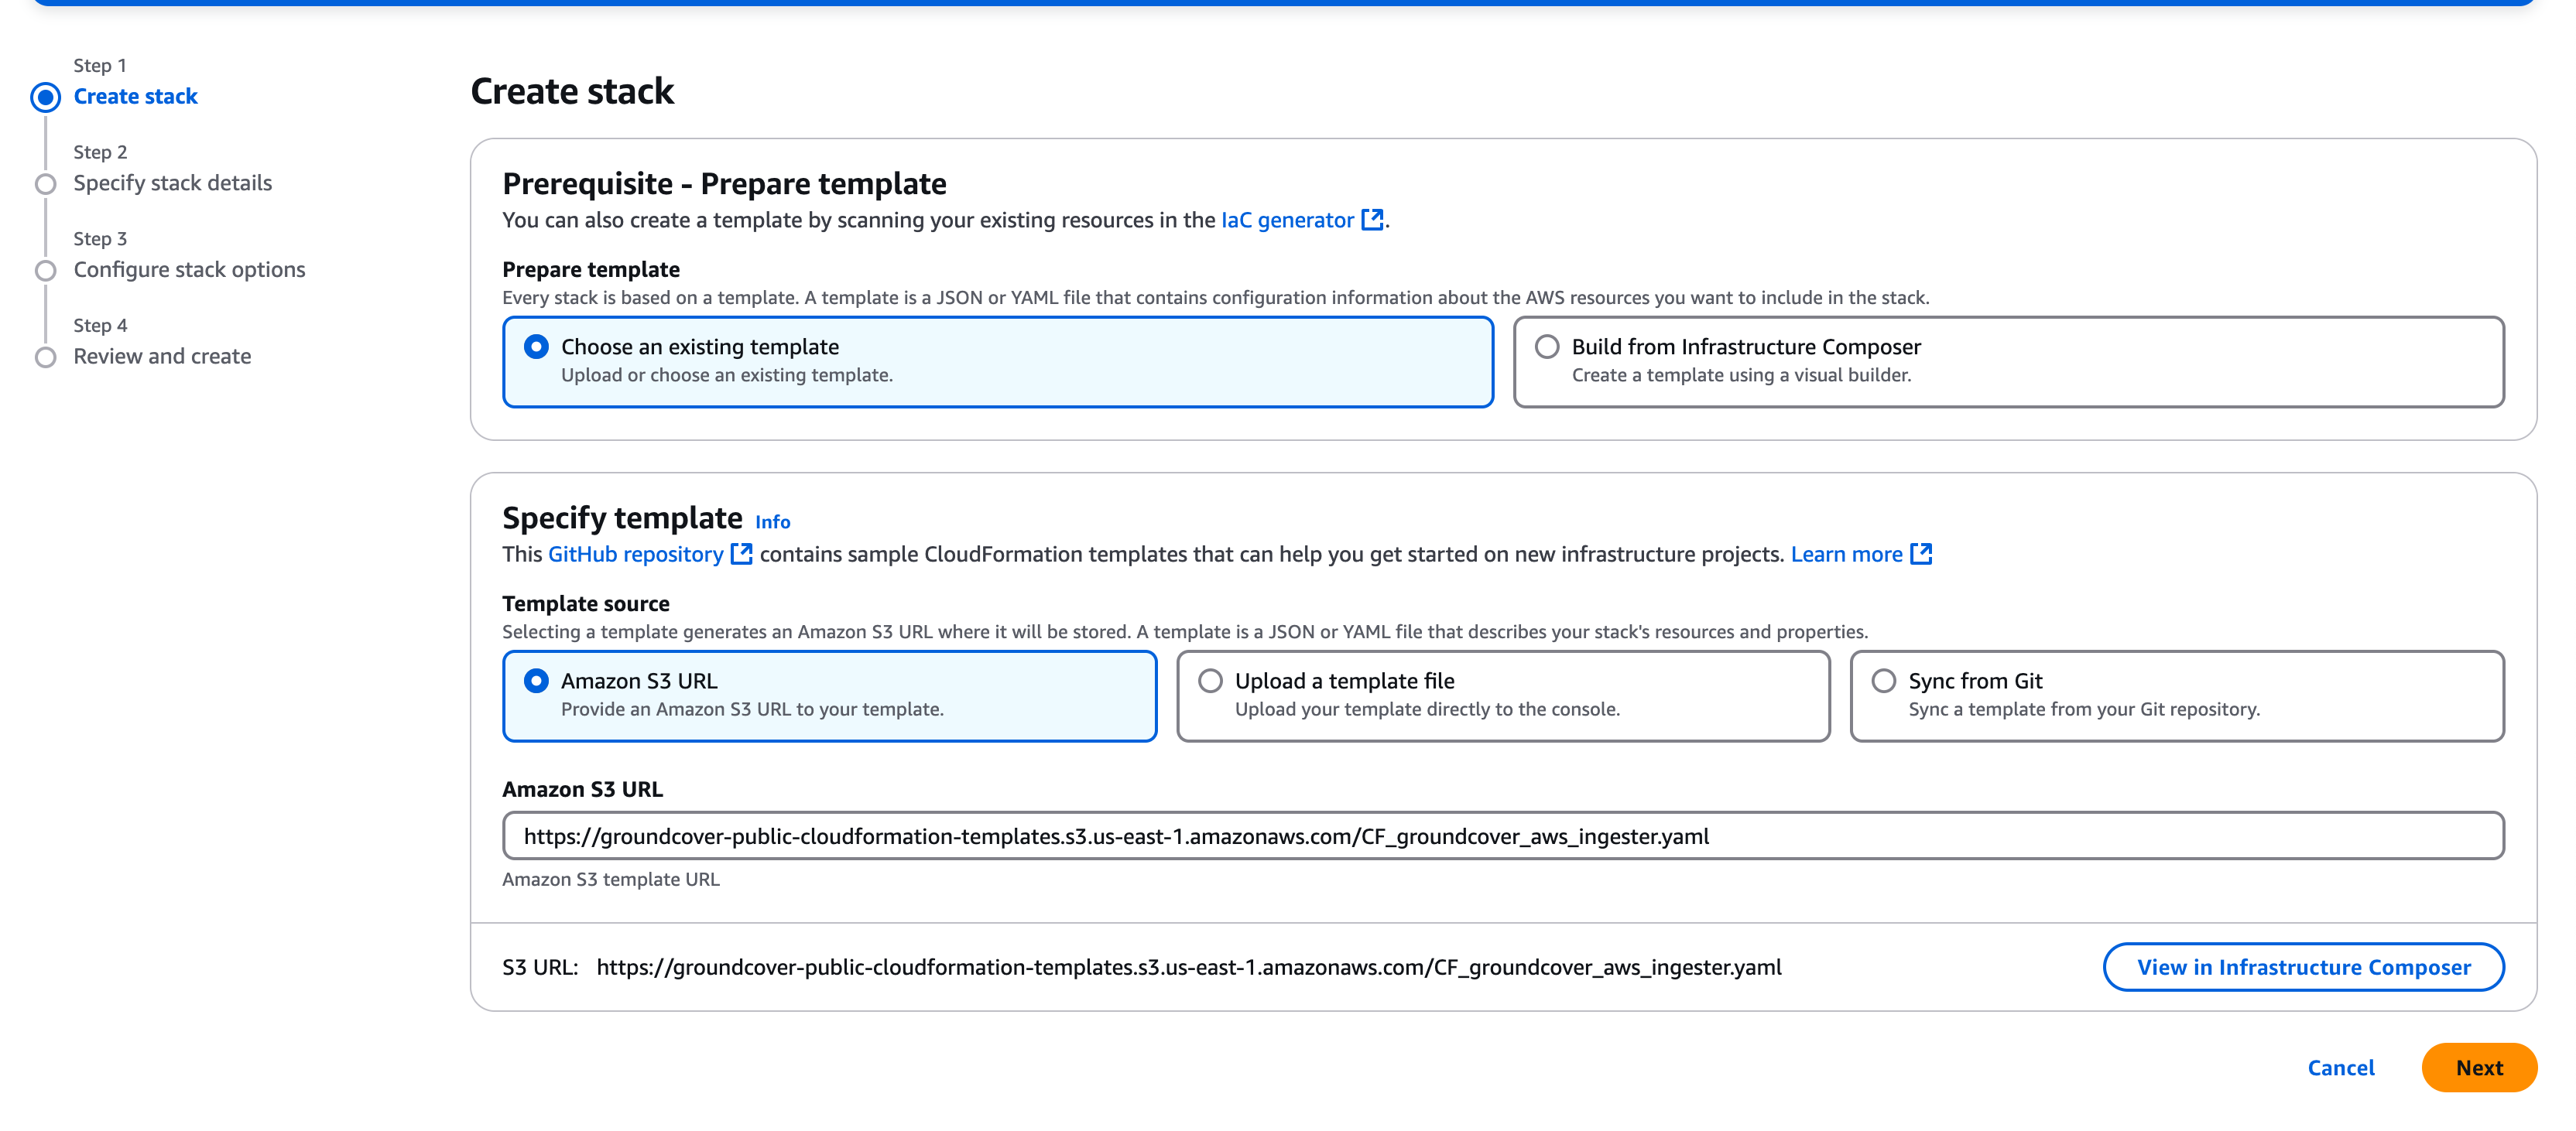
Task: Click the external link icon after GitHub repository
Action: 741,555
